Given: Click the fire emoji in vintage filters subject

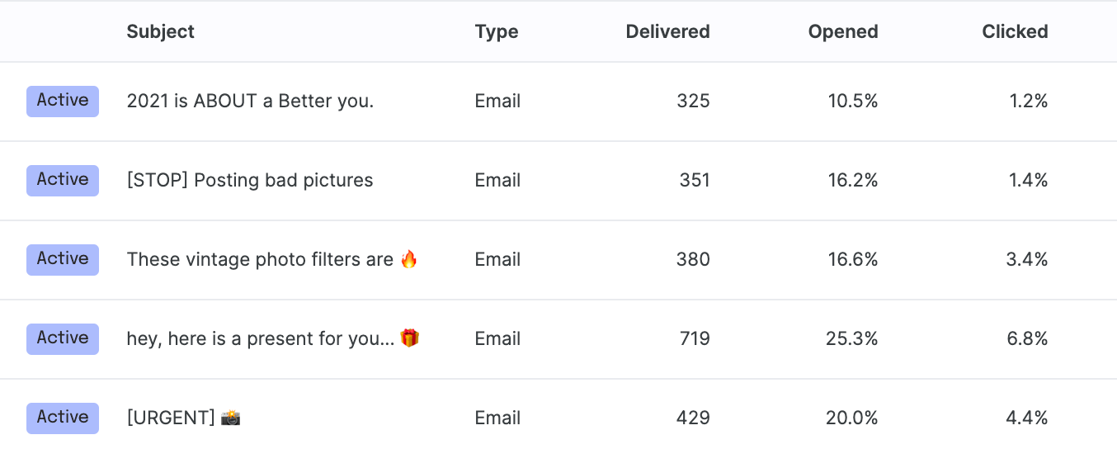Looking at the screenshot, I should (409, 259).
